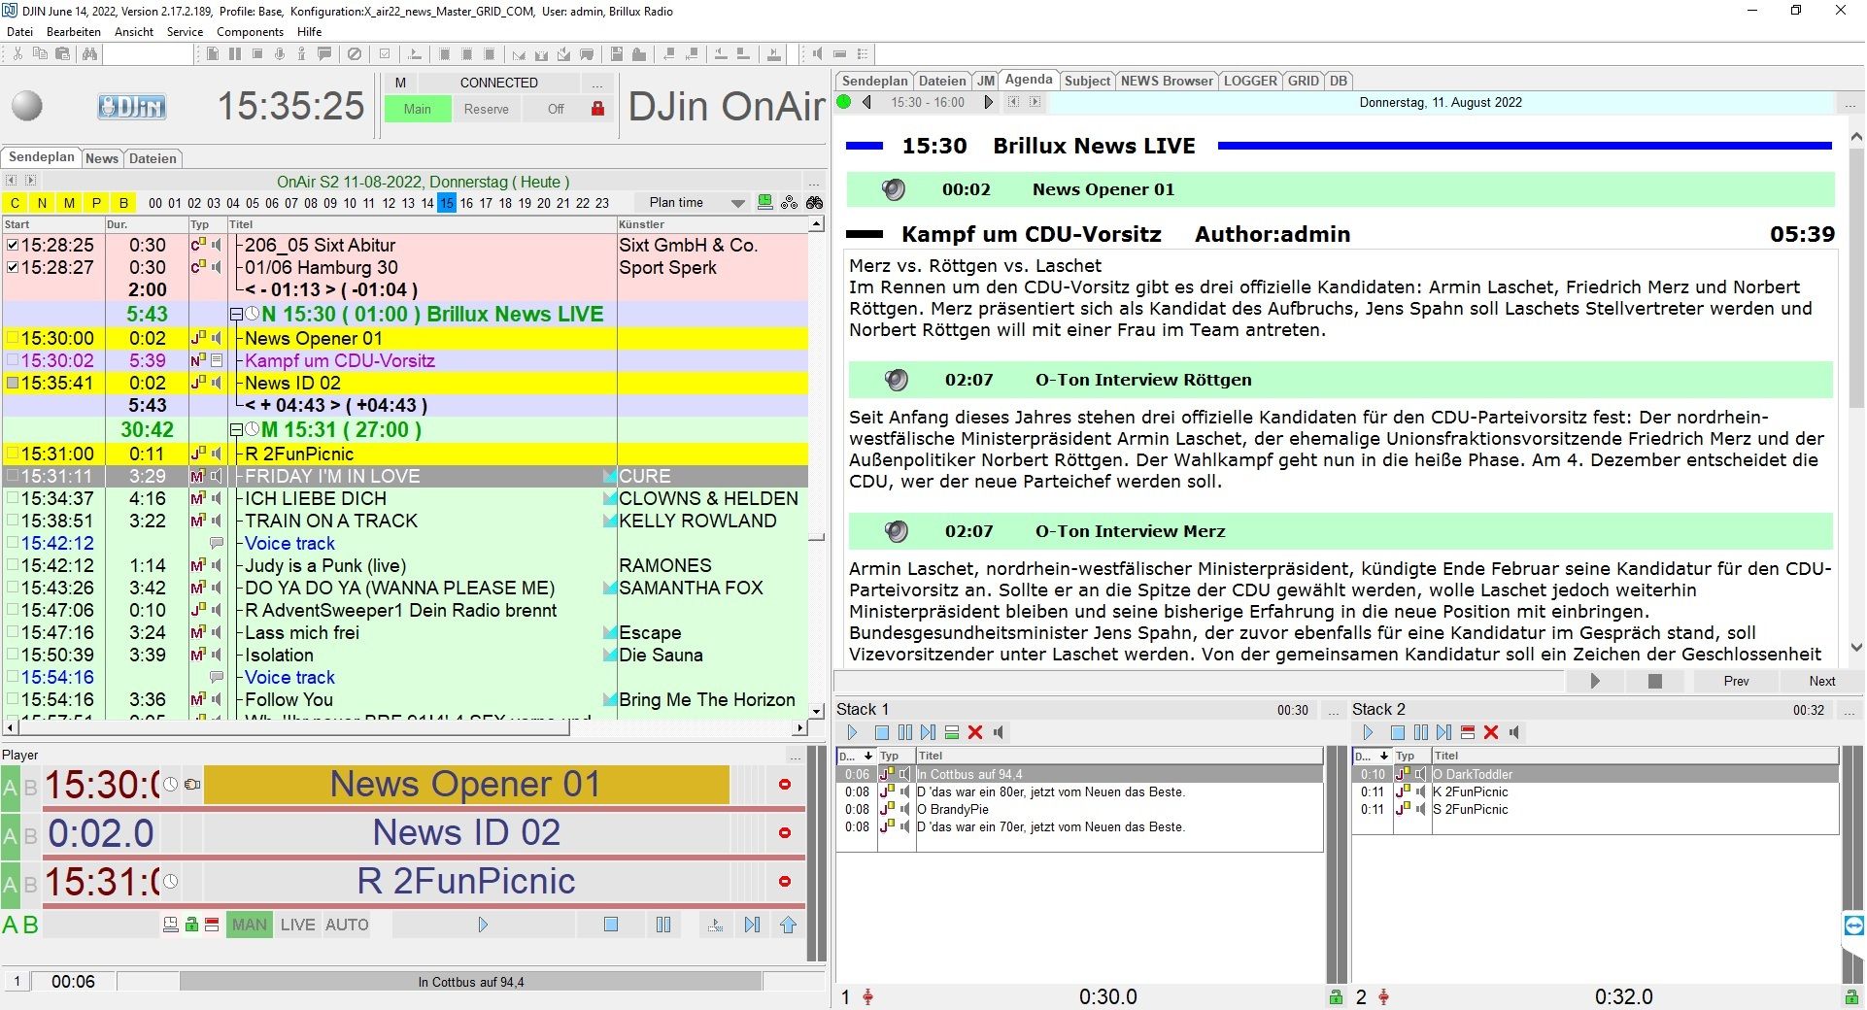Click the speaker icon for O-Ton Interview Röttgen
The width and height of the screenshot is (1867, 1010).
tap(896, 380)
